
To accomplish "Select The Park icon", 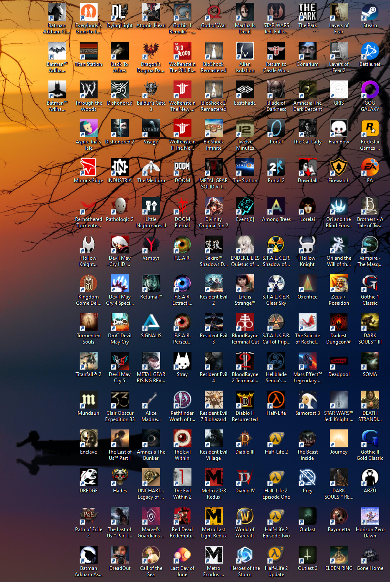I will click(x=307, y=12).
